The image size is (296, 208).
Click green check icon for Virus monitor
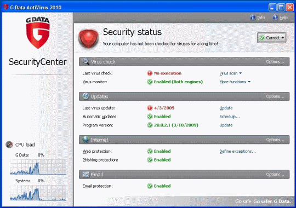tap(150, 82)
